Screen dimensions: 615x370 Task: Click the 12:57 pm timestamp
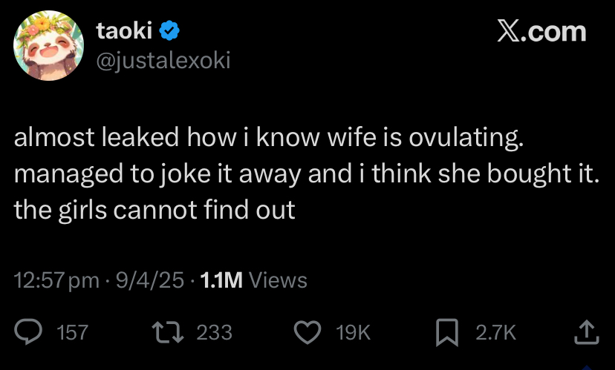(x=56, y=280)
